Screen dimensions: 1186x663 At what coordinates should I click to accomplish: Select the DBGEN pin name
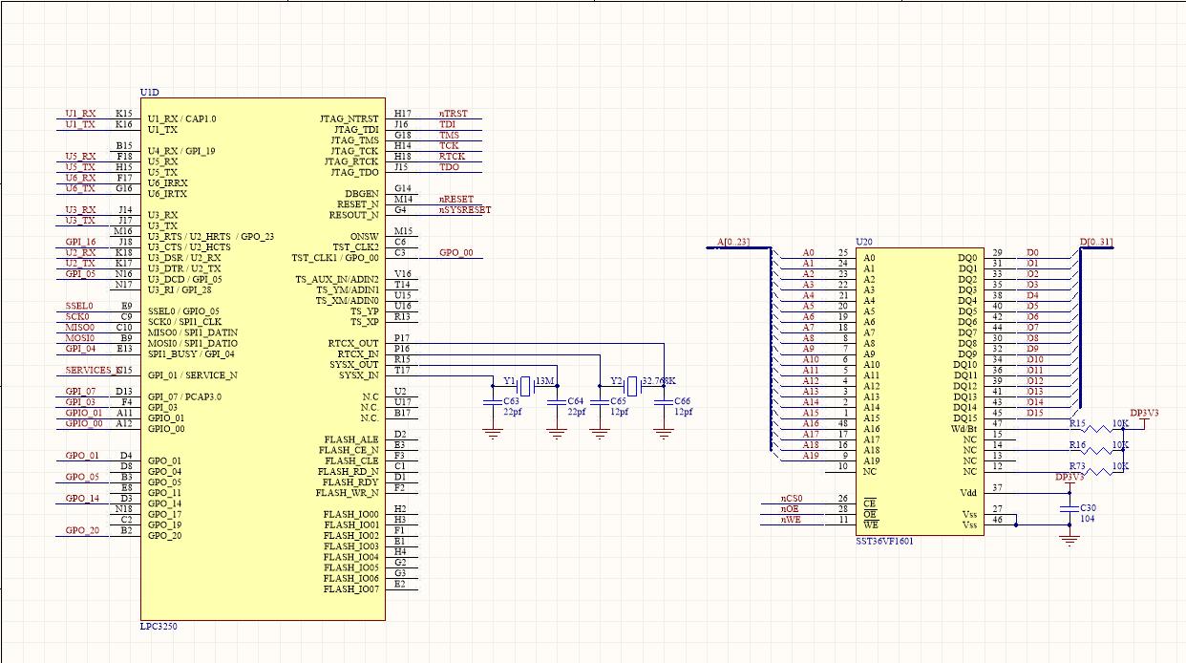pos(360,194)
